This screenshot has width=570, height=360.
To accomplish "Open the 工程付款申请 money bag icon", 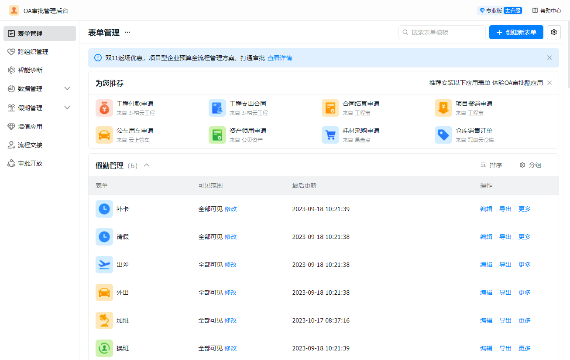I will pos(104,108).
